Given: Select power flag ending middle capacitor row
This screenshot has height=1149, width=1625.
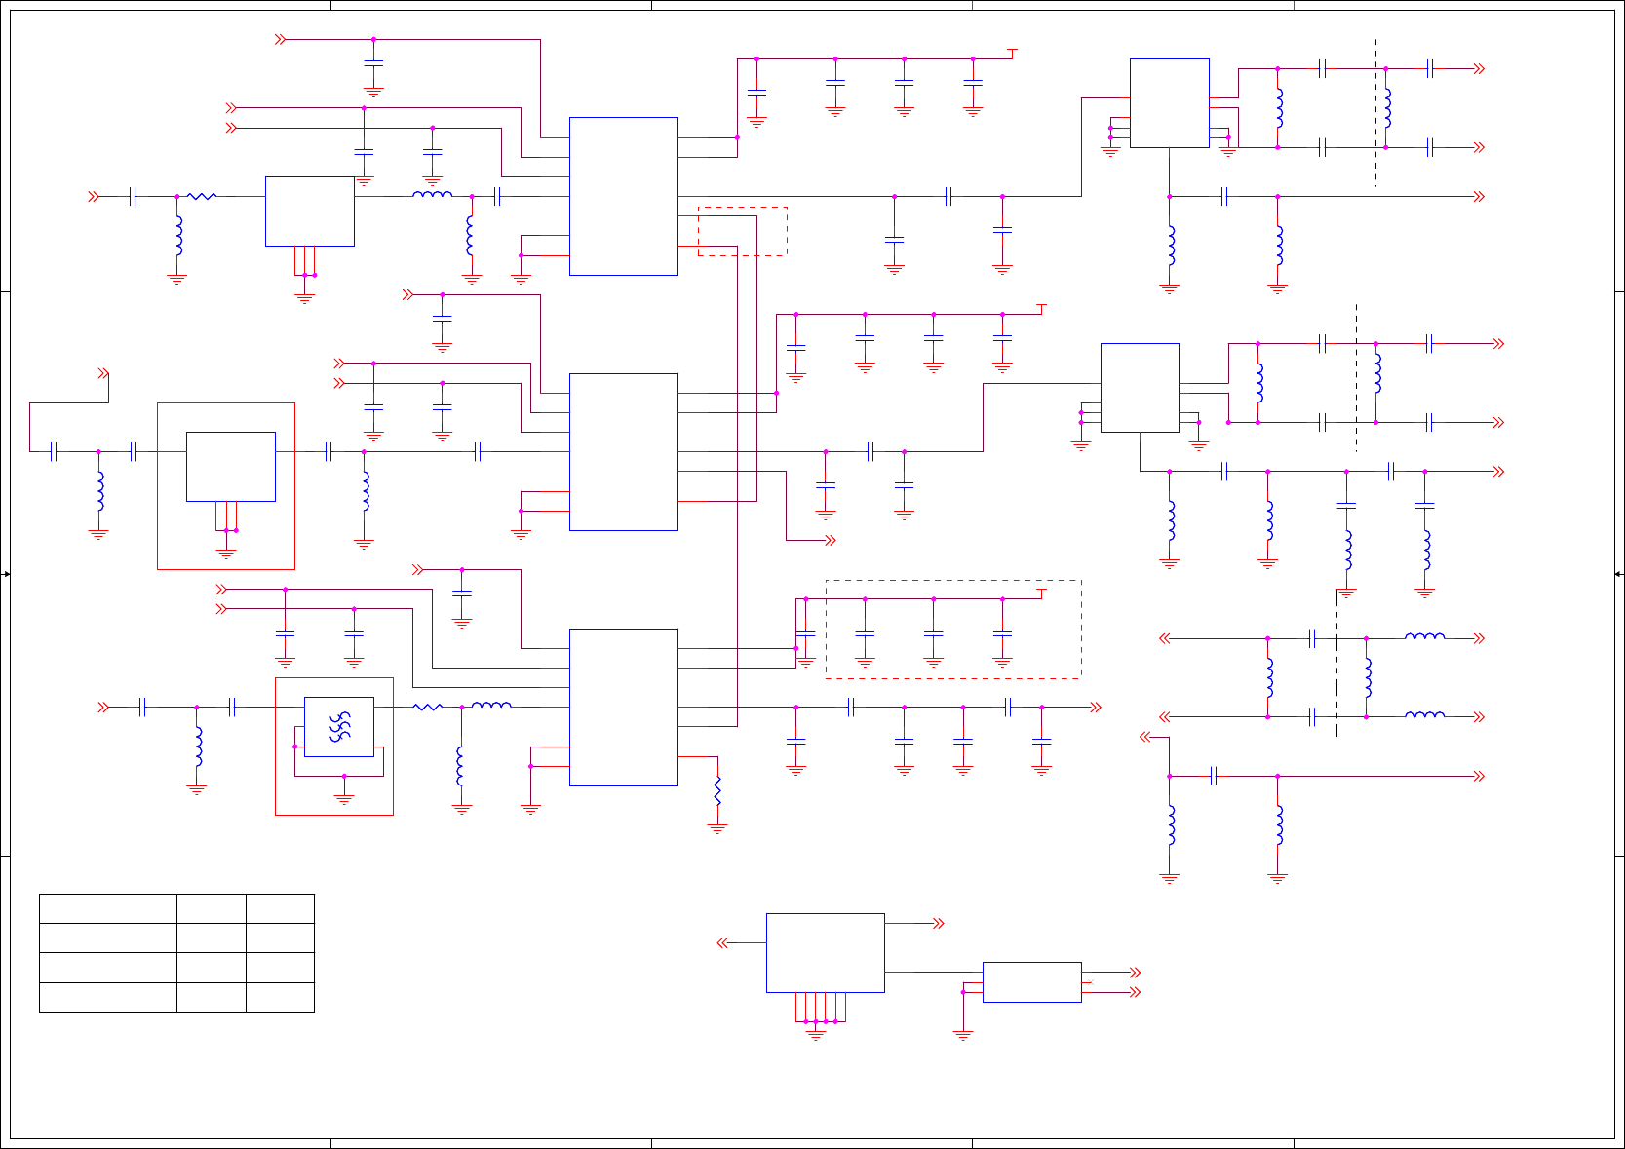Looking at the screenshot, I should click(1042, 308).
